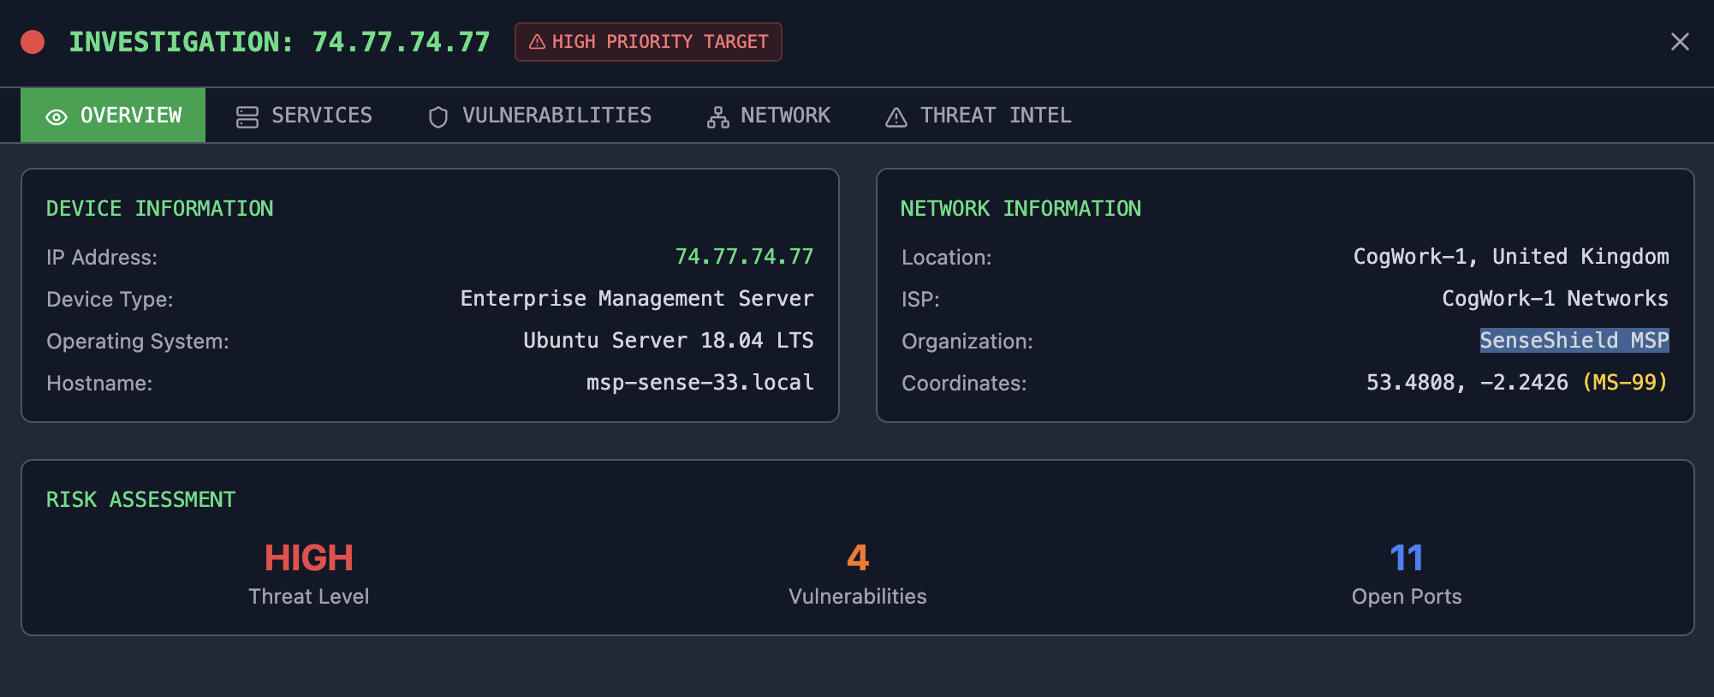Viewport: 1714px width, 697px height.
Task: Click the server icon beside Services
Action: coord(247,117)
